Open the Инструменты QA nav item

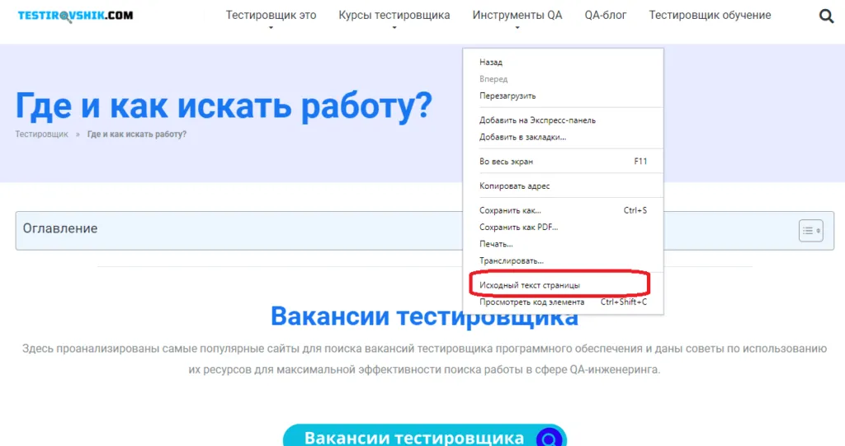click(517, 15)
